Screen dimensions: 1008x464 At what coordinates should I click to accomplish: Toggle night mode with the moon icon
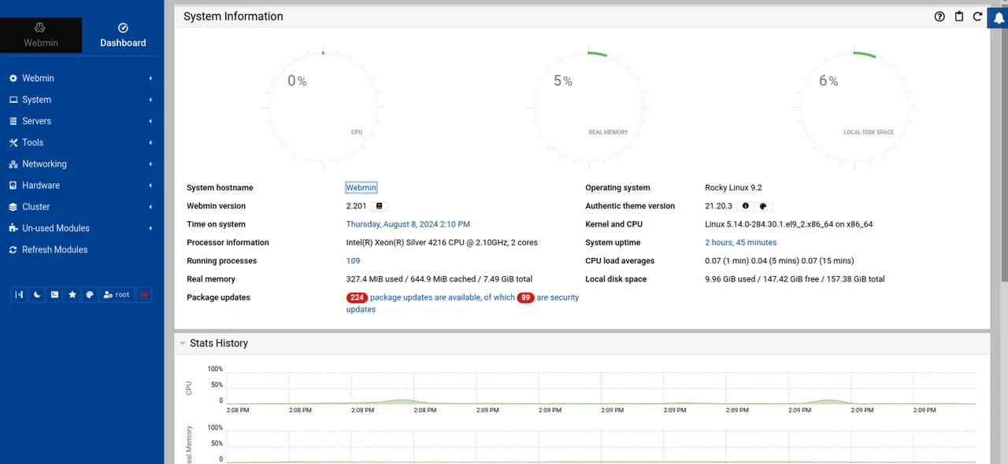[x=37, y=295]
